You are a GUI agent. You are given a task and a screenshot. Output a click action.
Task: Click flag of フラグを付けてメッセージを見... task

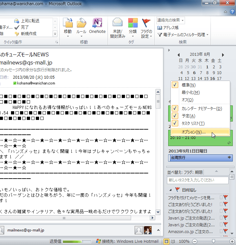226,197
